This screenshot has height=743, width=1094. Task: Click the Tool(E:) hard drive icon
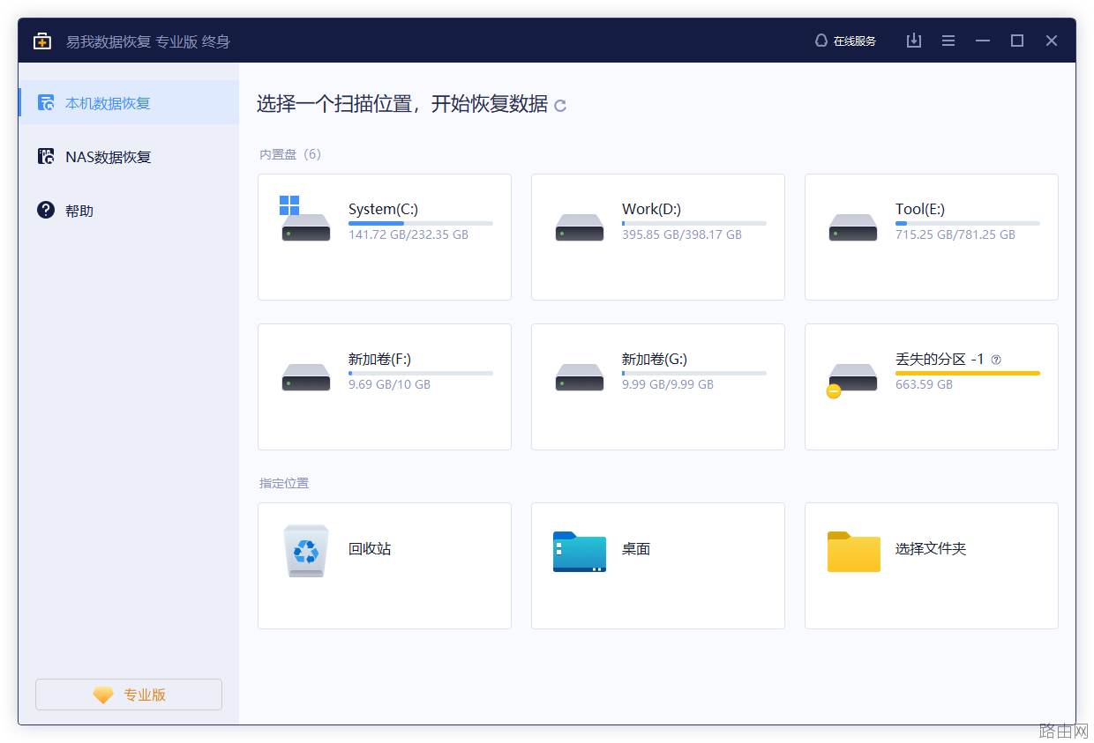[x=853, y=227]
